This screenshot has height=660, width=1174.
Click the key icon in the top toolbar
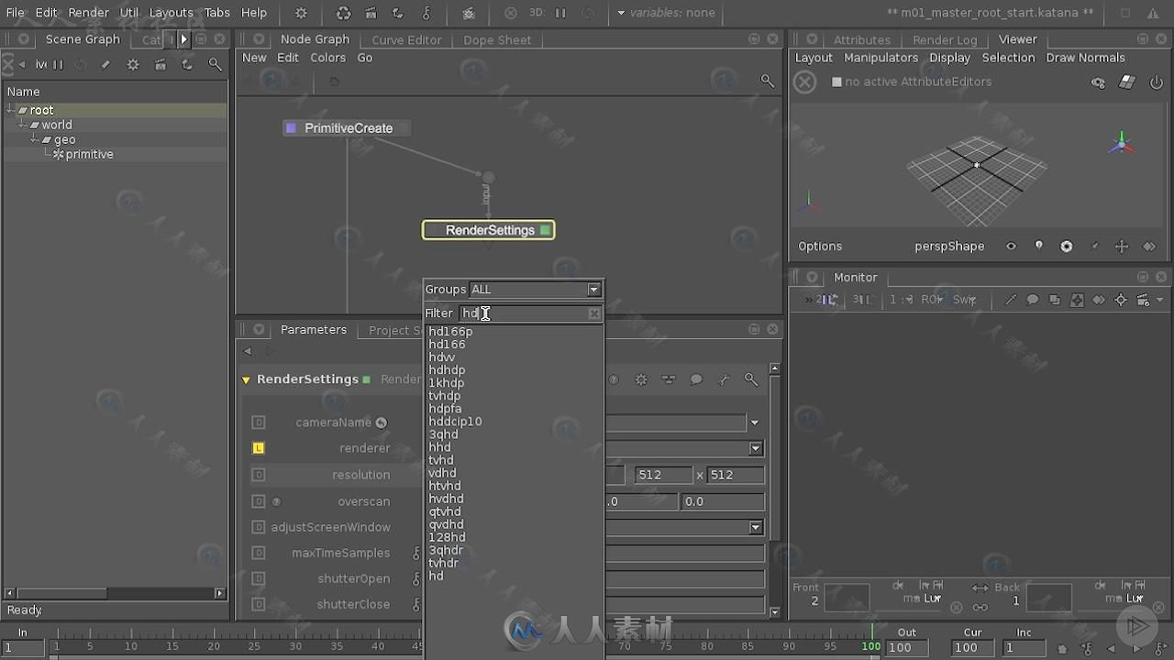426,13
